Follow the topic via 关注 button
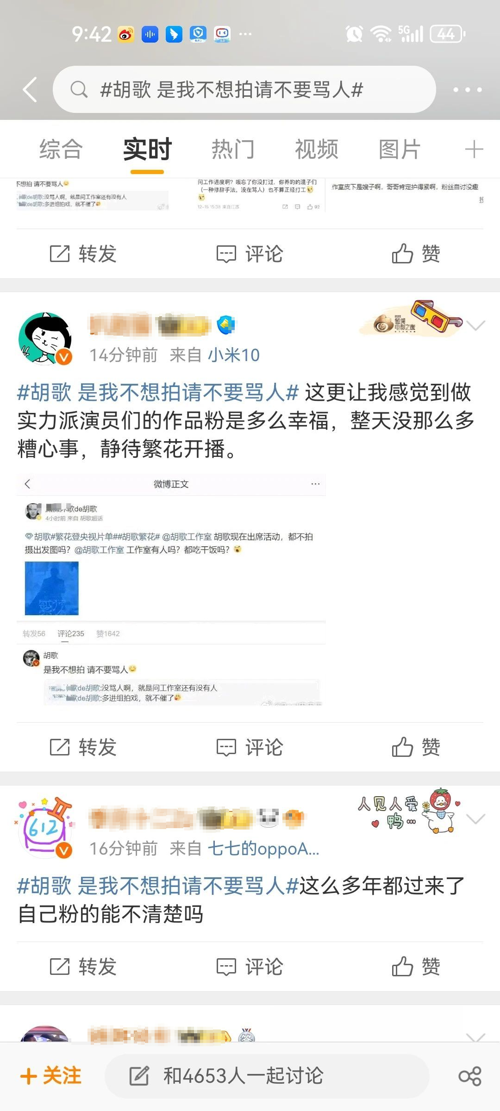The width and height of the screenshot is (500, 1111). (x=51, y=1076)
